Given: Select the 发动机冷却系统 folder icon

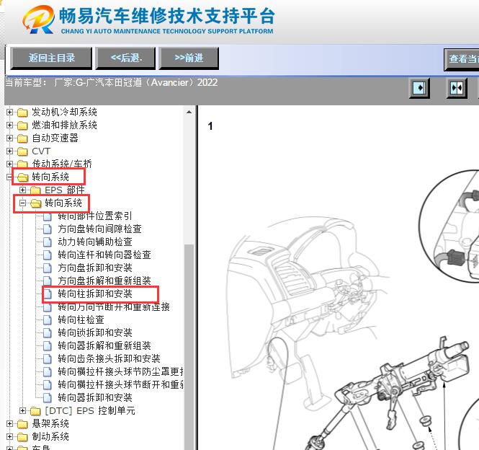Looking at the screenshot, I should tap(22, 112).
